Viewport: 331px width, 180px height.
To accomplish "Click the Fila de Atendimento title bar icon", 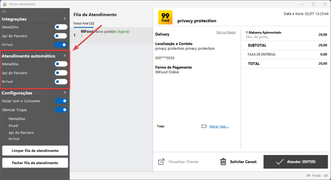I will pyautogui.click(x=5, y=4).
